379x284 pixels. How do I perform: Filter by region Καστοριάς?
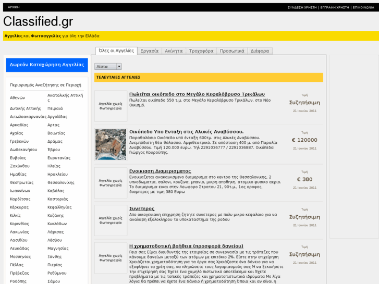coord(57,199)
